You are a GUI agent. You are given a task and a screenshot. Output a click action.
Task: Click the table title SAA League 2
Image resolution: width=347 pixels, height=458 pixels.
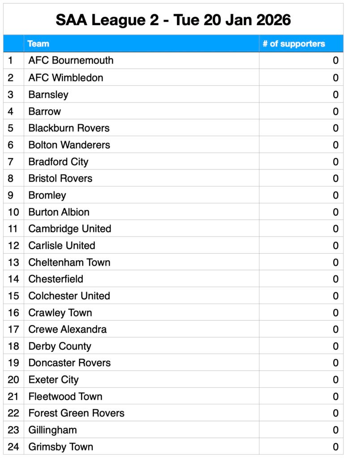click(173, 20)
